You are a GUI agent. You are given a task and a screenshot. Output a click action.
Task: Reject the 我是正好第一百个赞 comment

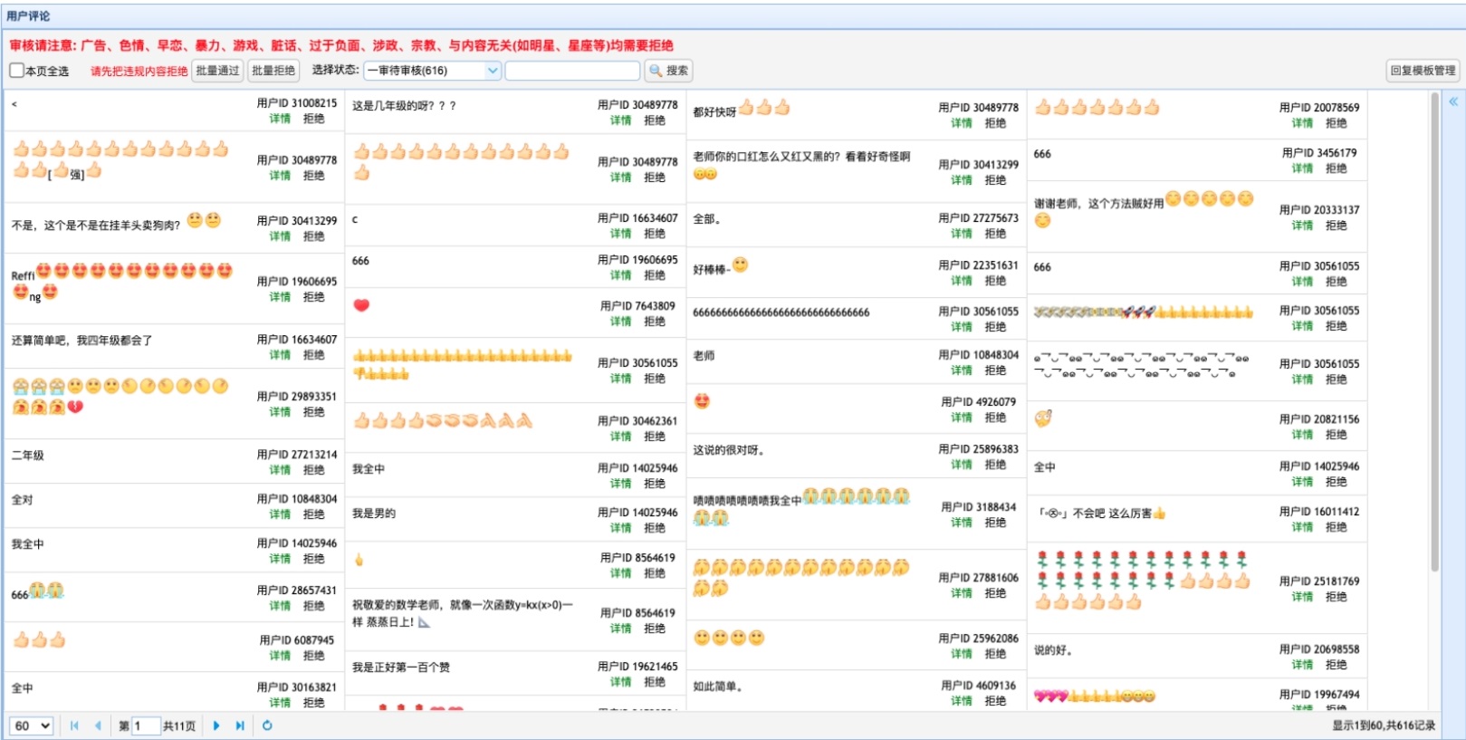655,682
